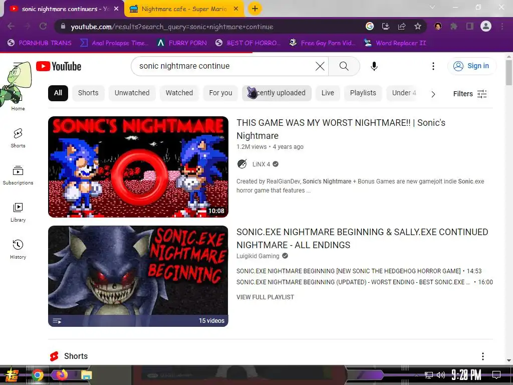Click VIEW FULL PLAYLIST

point(266,297)
